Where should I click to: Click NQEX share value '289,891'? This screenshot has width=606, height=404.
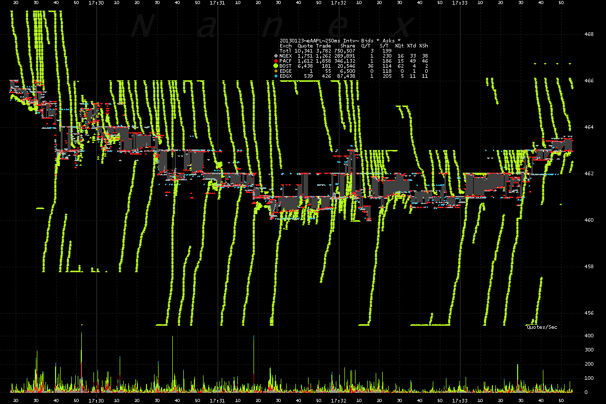pos(345,56)
